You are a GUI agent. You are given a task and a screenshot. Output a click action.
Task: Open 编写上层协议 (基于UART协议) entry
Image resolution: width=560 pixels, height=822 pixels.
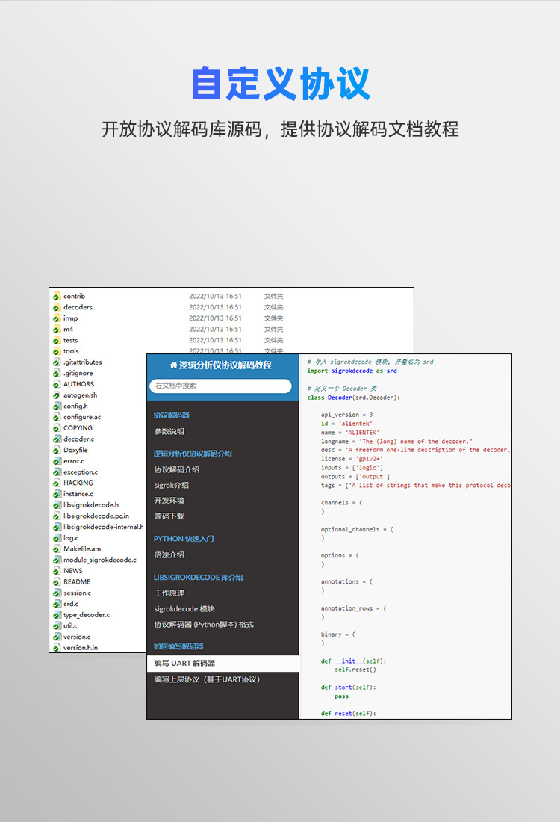[207, 679]
